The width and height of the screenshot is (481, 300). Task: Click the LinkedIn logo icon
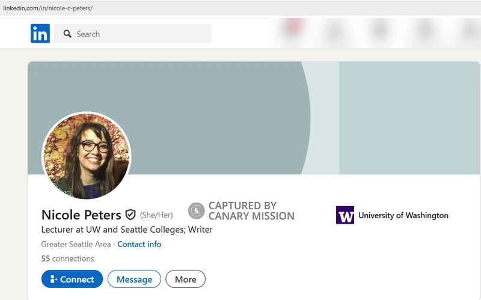[40, 34]
